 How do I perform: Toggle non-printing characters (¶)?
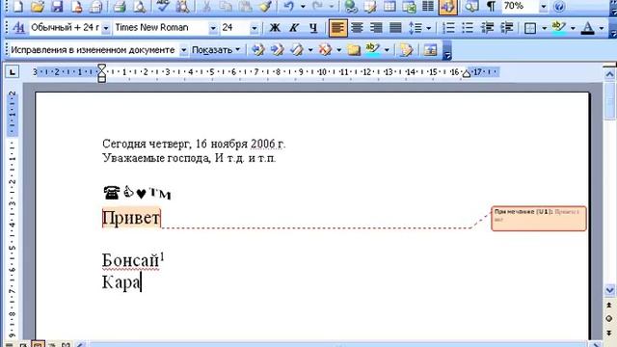tap(491, 6)
